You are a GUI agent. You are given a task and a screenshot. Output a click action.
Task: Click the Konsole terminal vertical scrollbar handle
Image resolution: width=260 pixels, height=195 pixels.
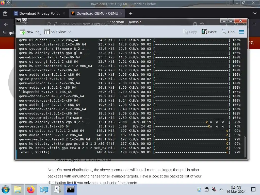(x=245, y=147)
